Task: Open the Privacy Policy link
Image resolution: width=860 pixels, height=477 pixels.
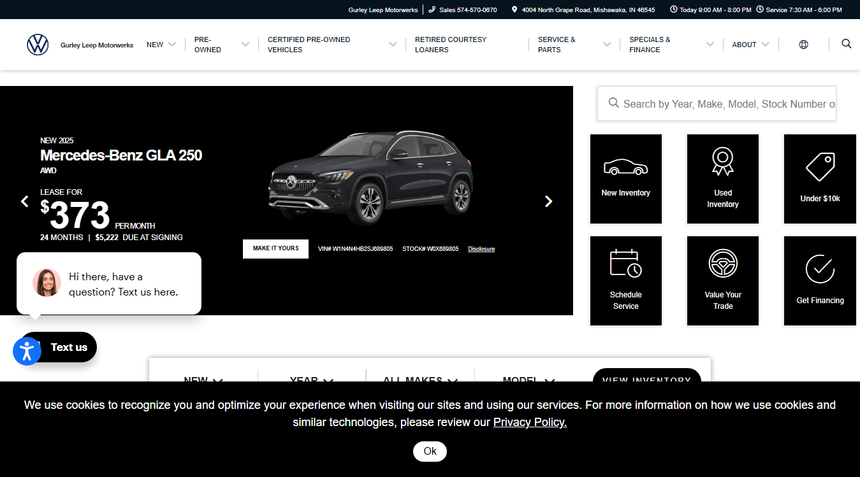Action: [x=530, y=422]
